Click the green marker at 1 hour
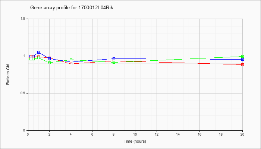The height and width of the screenshot is (149, 261). tap(39, 58)
